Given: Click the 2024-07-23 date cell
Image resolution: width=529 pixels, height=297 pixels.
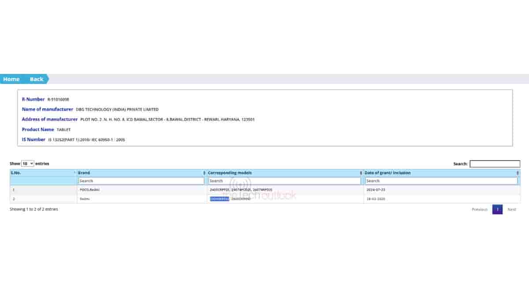Looking at the screenshot, I should (375, 190).
